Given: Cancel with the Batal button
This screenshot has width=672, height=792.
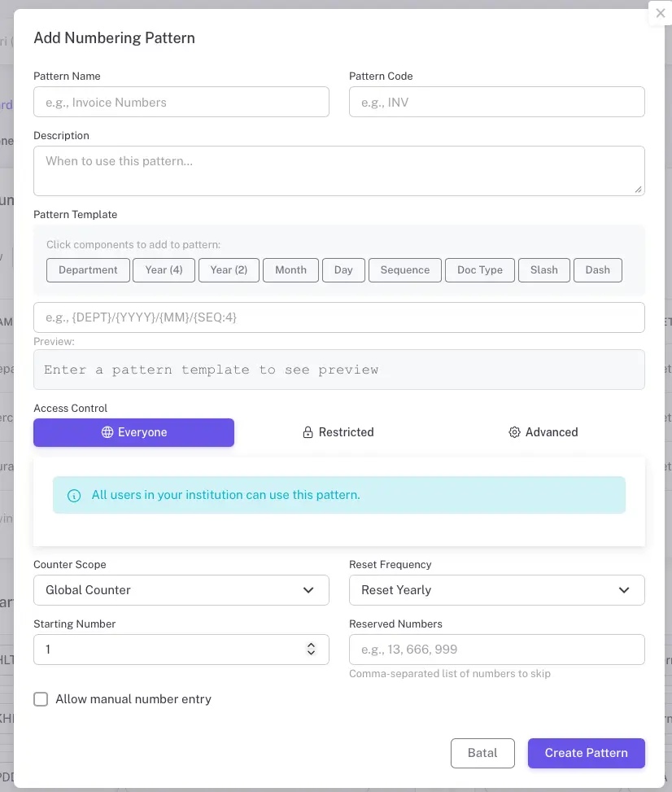Looking at the screenshot, I should (482, 753).
